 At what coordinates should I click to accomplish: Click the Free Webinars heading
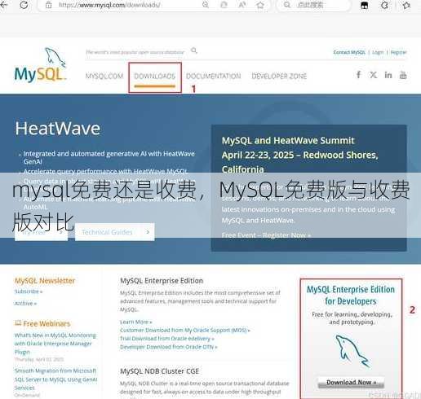coord(47,323)
